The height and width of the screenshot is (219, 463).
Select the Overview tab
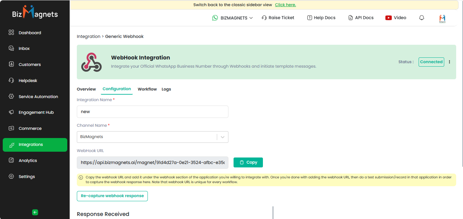(x=86, y=89)
